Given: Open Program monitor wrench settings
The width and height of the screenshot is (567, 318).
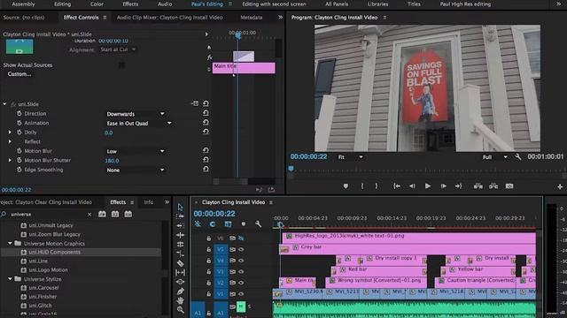Looking at the screenshot, I should coord(518,157).
